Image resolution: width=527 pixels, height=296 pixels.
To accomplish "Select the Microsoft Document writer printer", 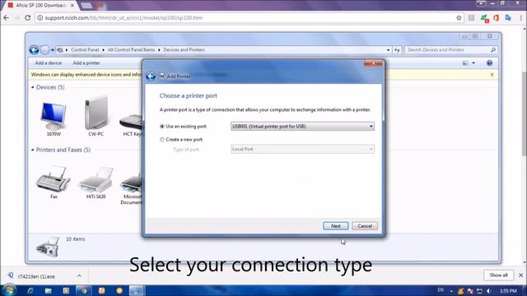I will click(132, 188).
